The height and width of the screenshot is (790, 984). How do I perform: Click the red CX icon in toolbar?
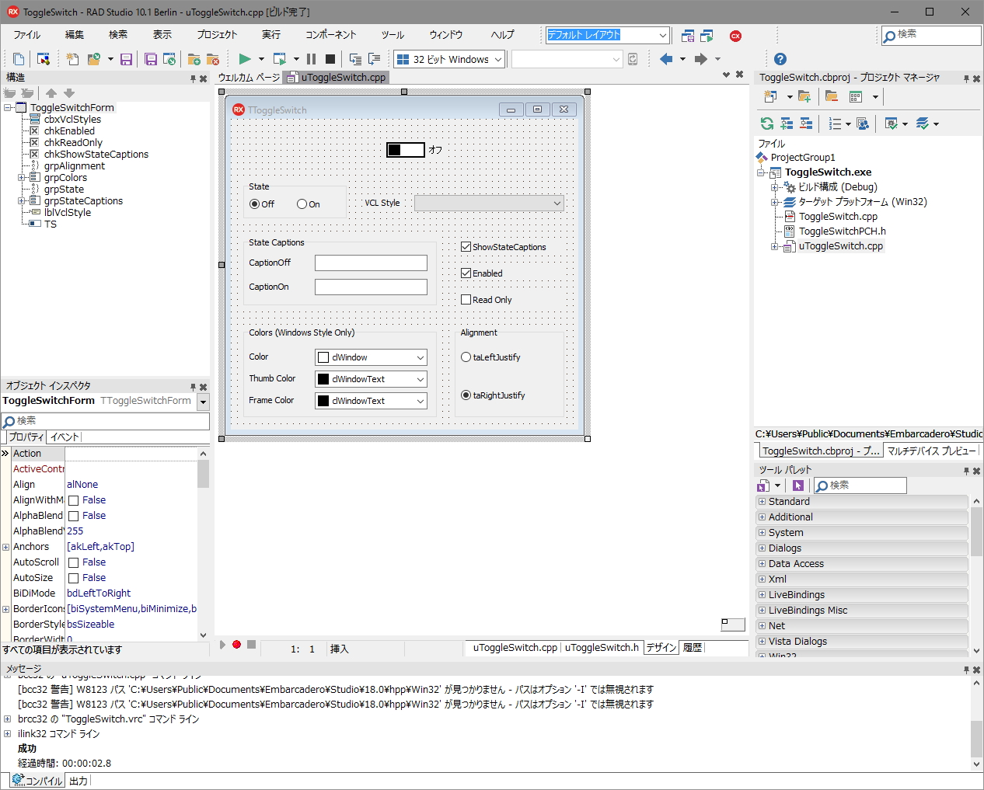click(x=735, y=36)
